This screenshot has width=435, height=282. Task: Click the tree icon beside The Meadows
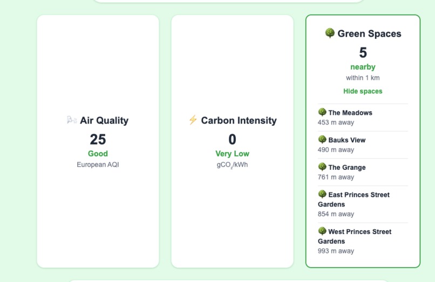click(322, 112)
